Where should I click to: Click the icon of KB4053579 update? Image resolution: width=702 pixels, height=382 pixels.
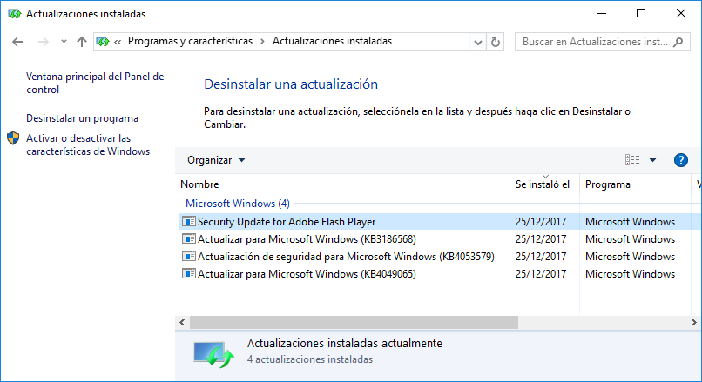(188, 257)
